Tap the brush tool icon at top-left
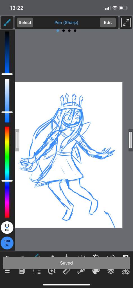133x288 pixels. (x=7, y=22)
